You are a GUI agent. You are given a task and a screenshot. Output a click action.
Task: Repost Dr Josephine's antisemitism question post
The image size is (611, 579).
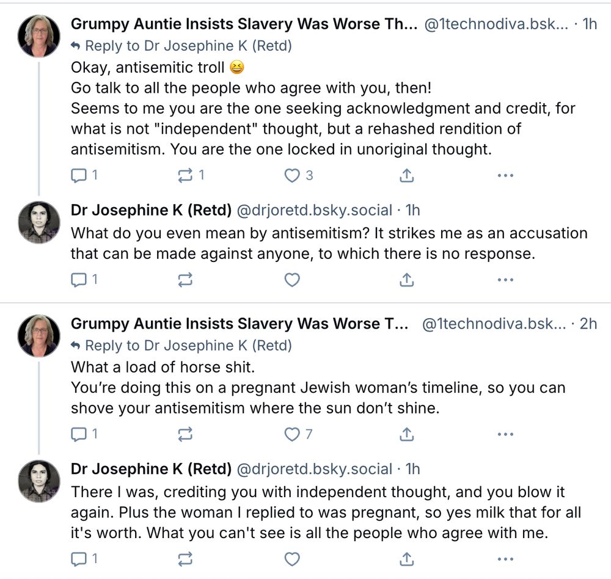pyautogui.click(x=185, y=279)
